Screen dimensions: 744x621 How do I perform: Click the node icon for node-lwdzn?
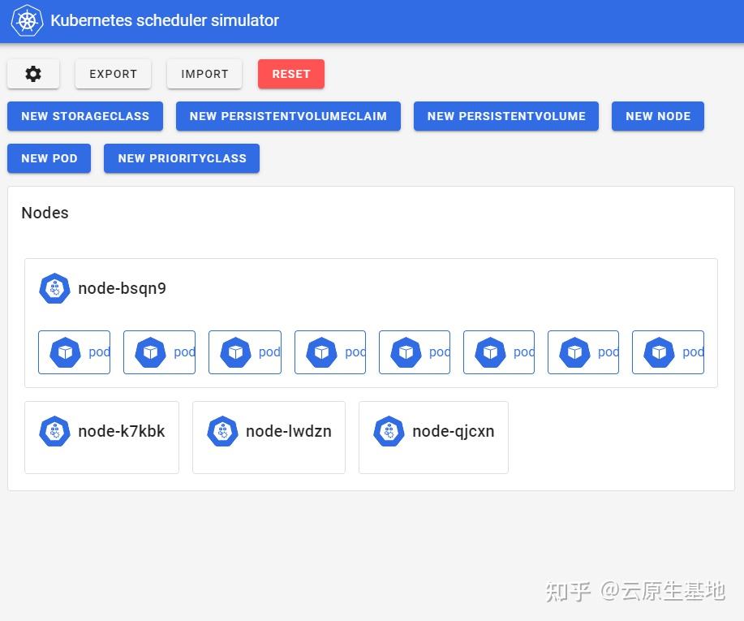(222, 431)
